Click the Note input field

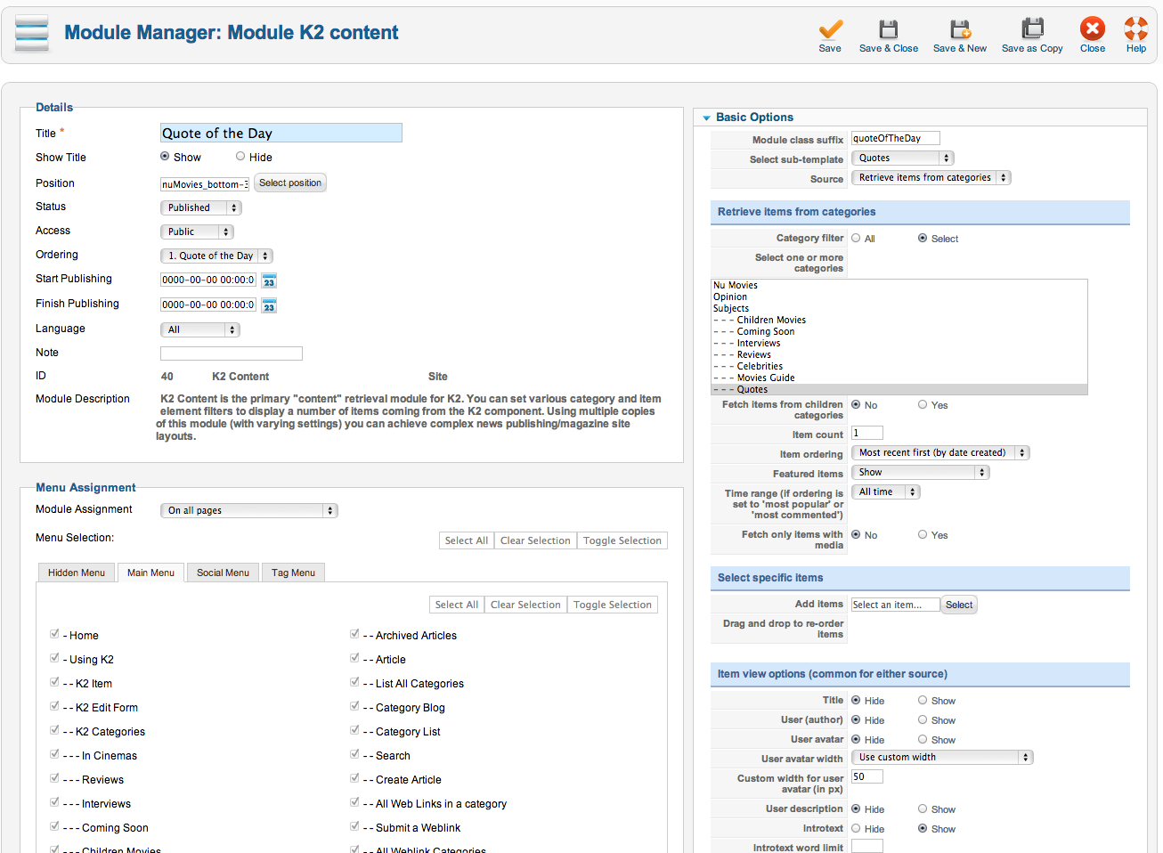click(x=232, y=353)
